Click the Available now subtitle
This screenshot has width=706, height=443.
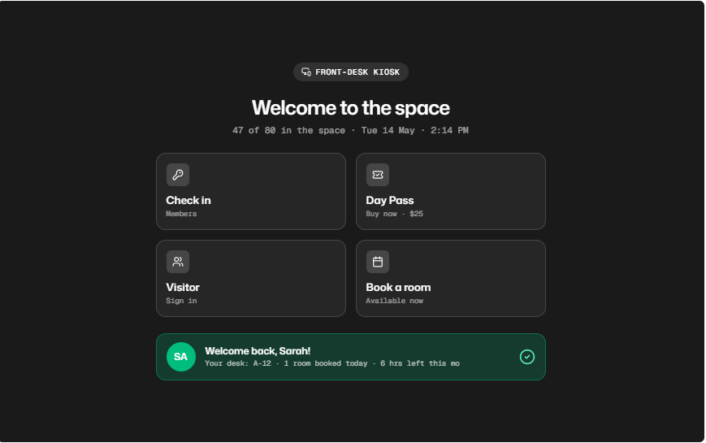click(x=394, y=301)
